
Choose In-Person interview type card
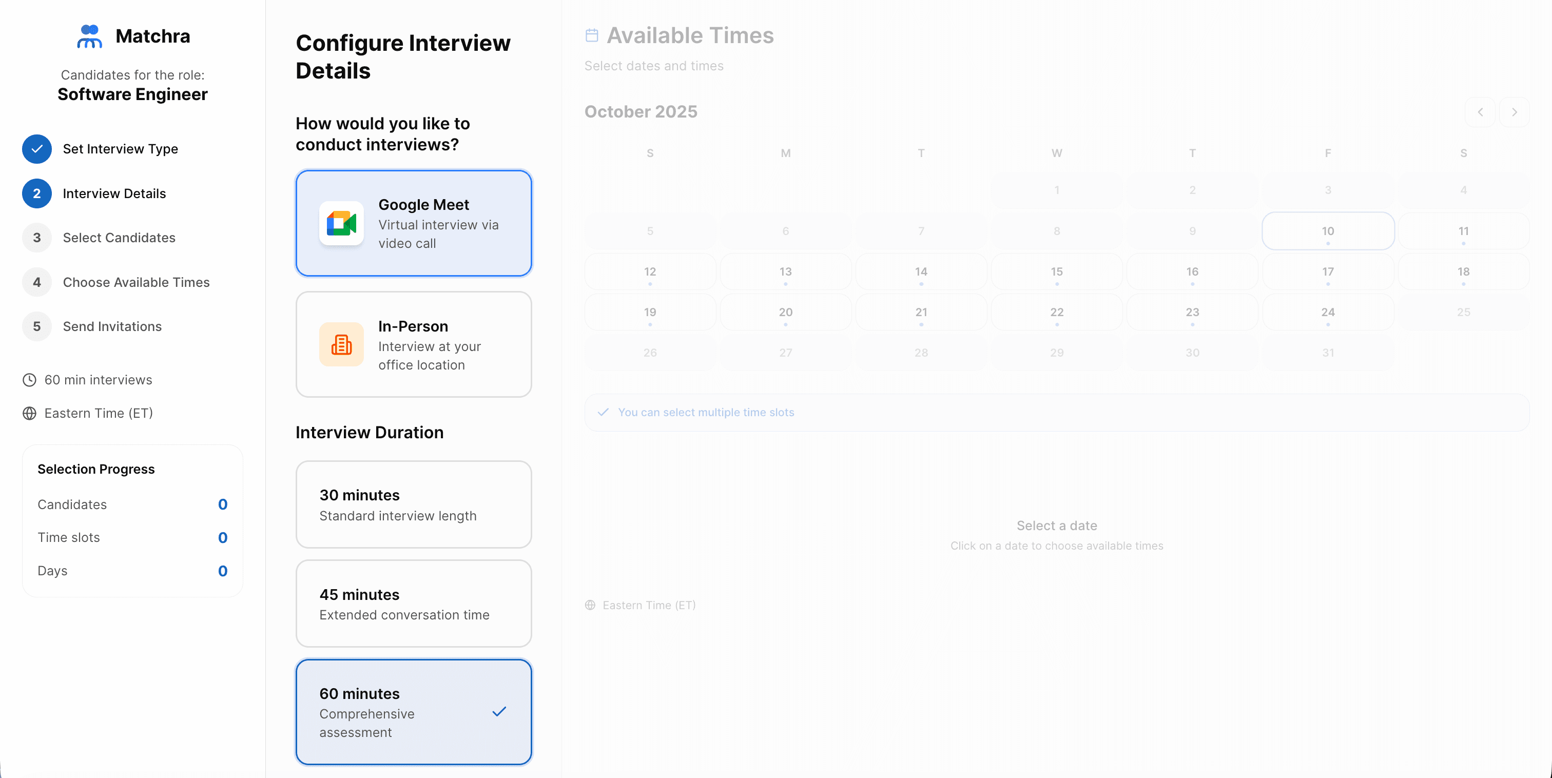point(413,345)
